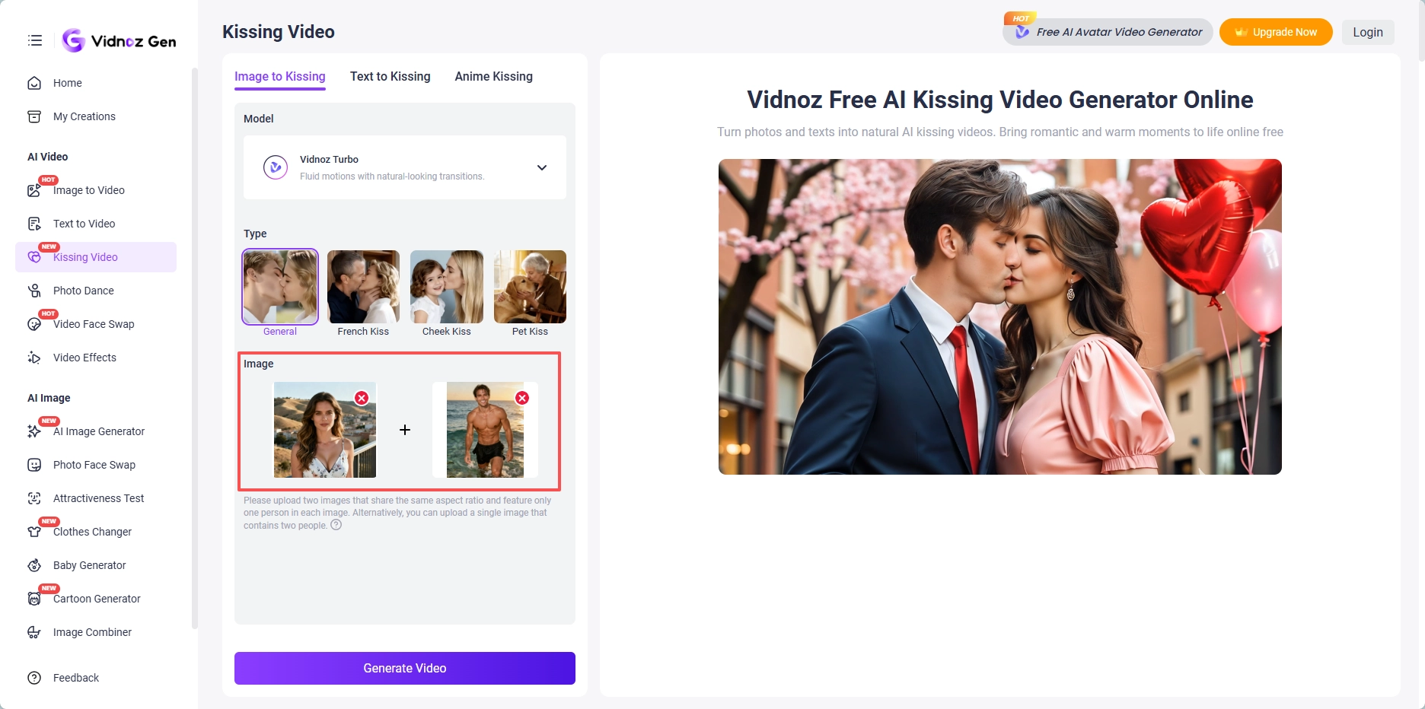Open the Anime Kissing tab
This screenshot has height=709, width=1425.
(493, 76)
